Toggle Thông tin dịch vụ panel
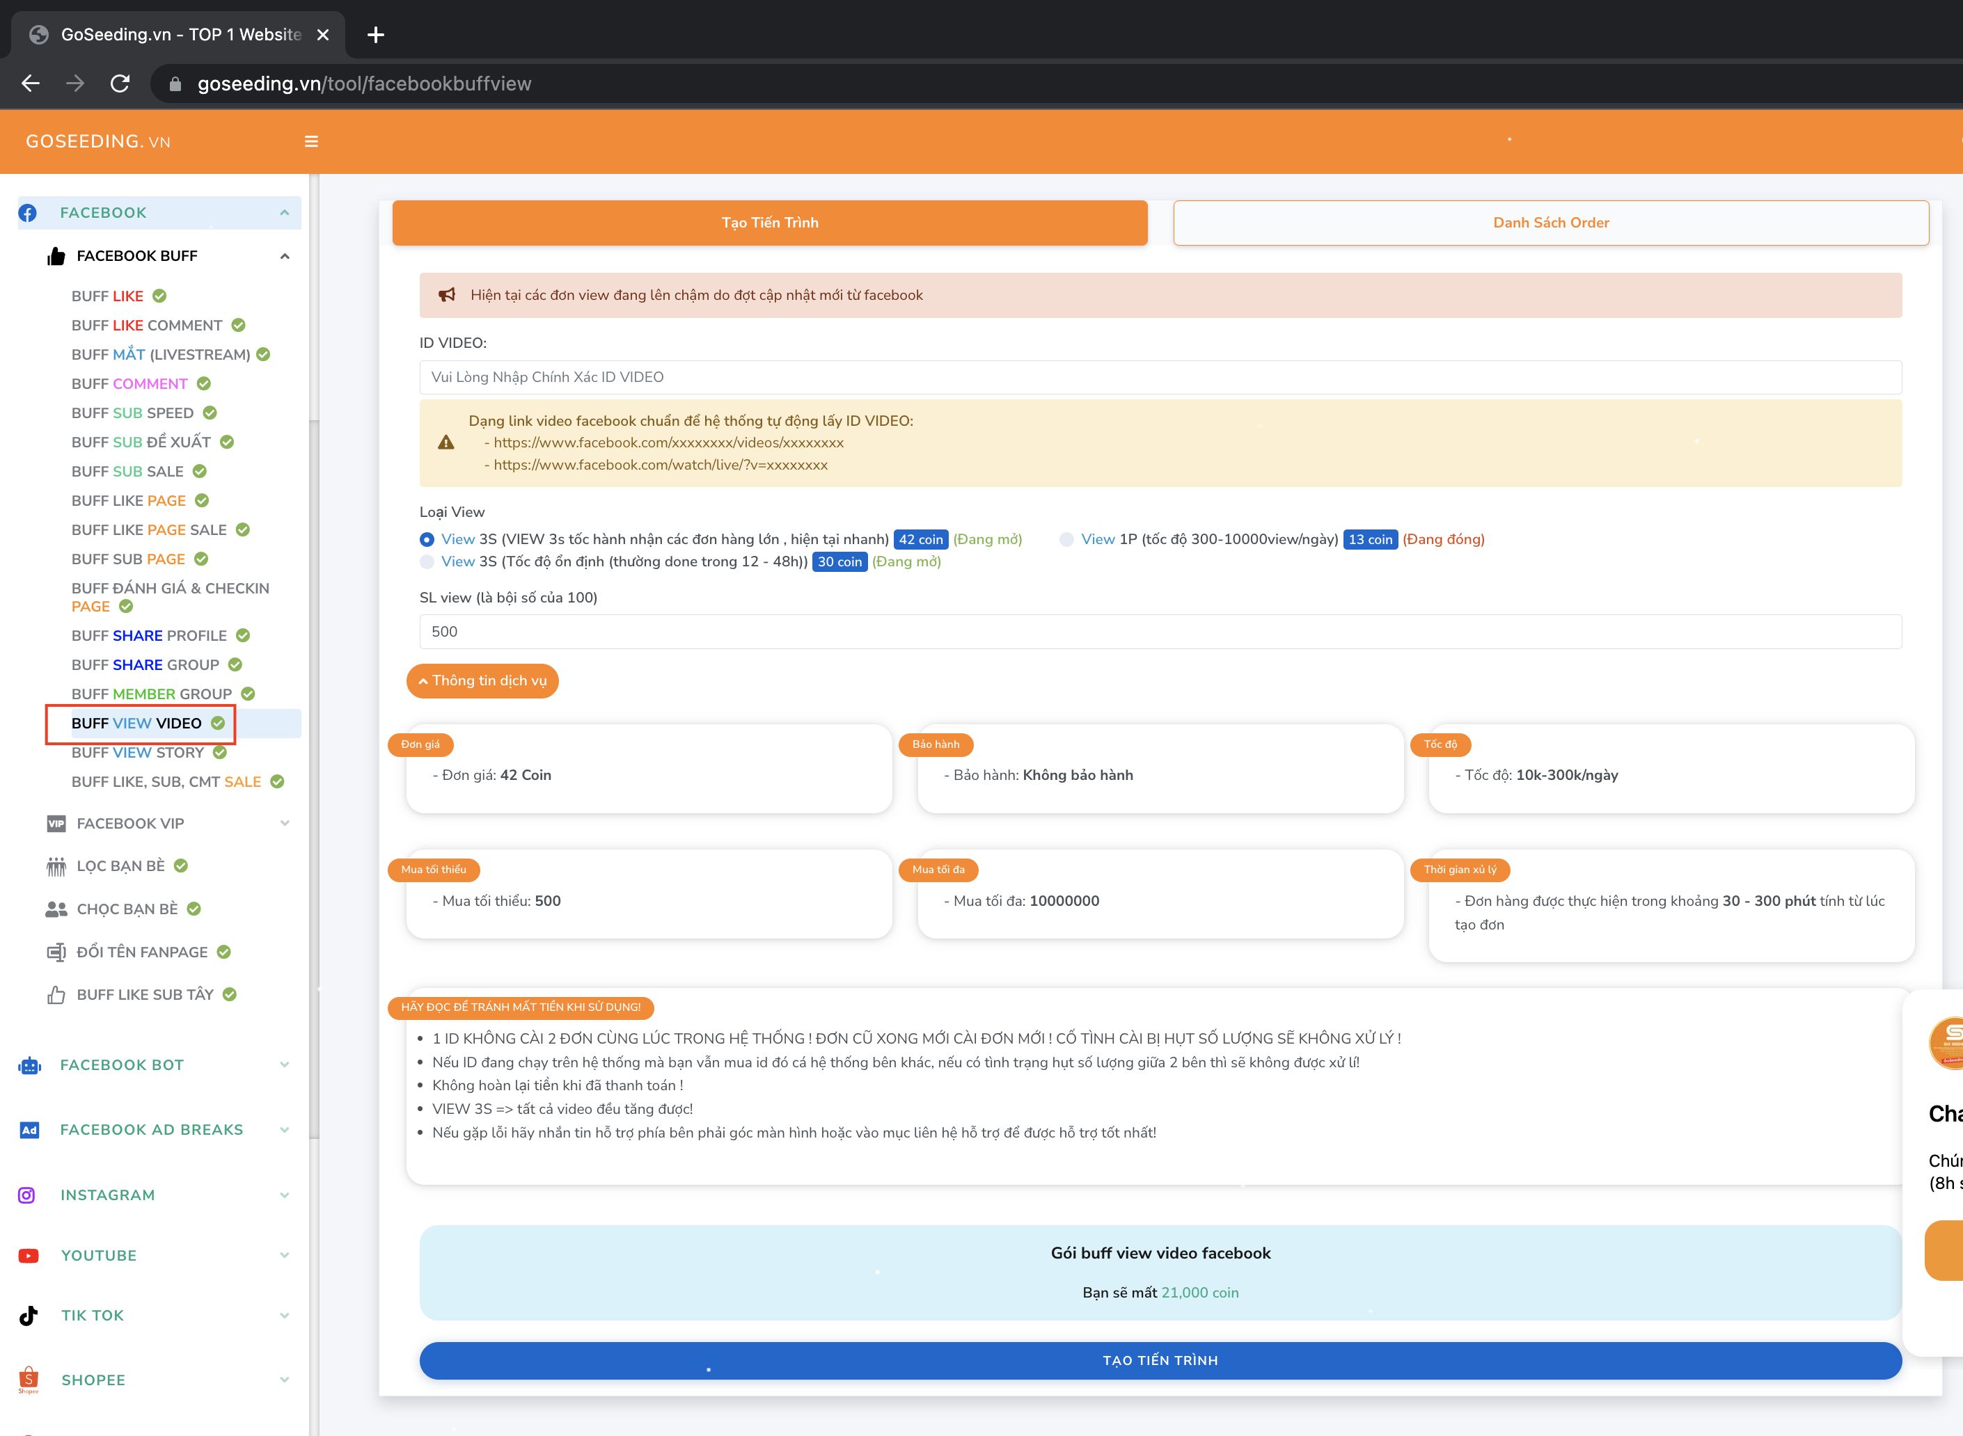The height and width of the screenshot is (1436, 1963). click(482, 680)
